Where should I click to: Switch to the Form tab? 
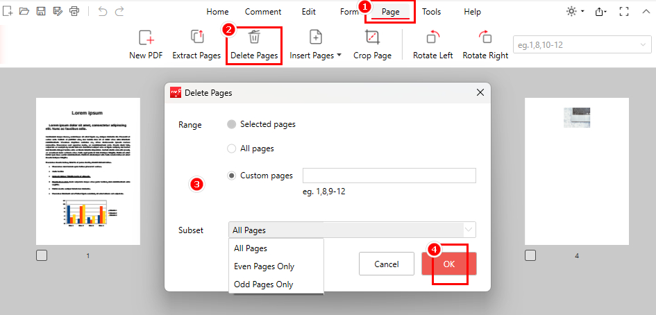coord(349,12)
